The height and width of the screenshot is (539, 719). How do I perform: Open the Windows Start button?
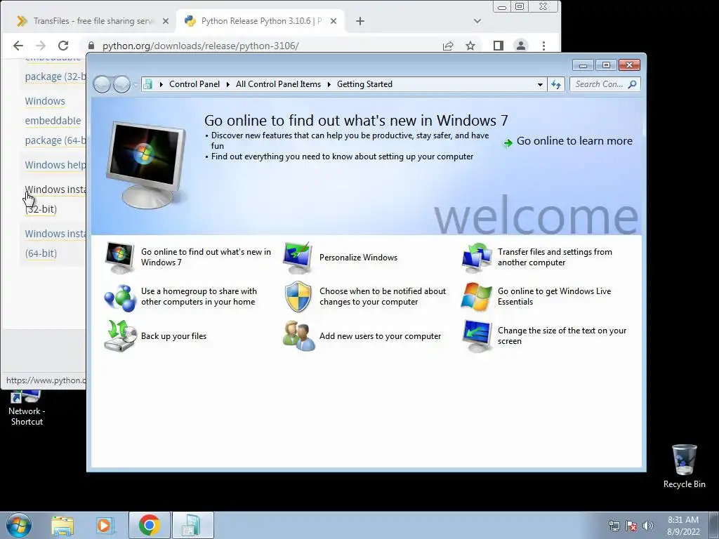pos(19,525)
